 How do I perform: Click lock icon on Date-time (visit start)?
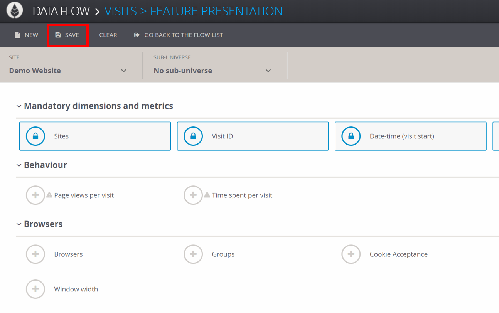pyautogui.click(x=351, y=136)
